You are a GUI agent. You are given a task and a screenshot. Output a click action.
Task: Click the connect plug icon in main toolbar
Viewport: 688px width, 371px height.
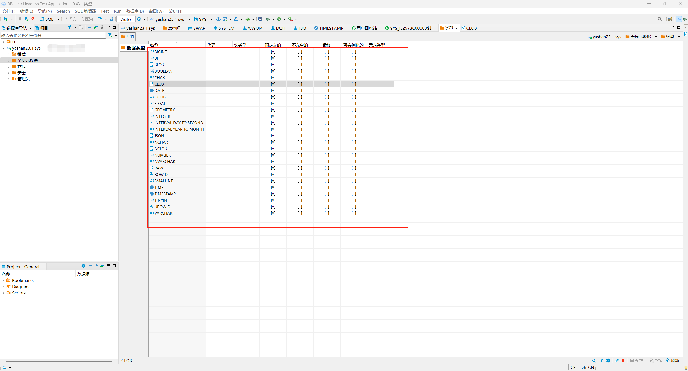[20, 19]
